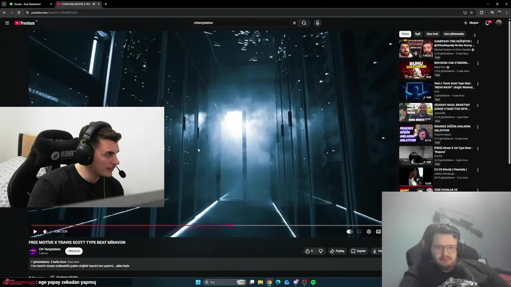This screenshot has height=287, width=511.
Task: Open the CH Temptation channel name link
Action: click(x=50, y=249)
